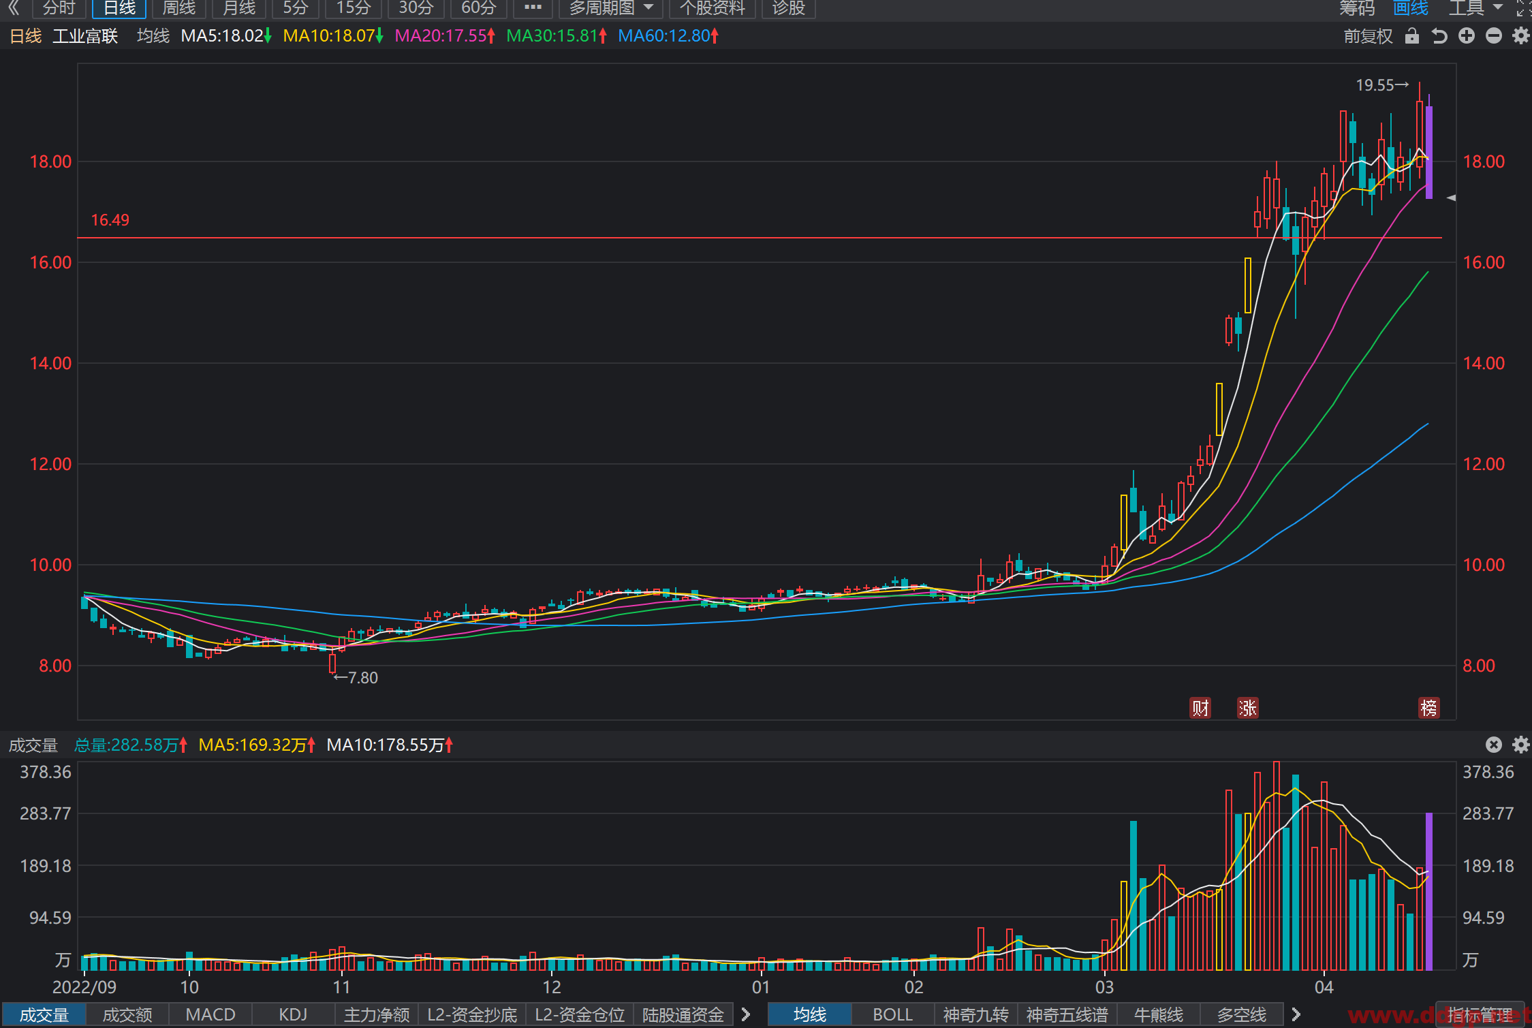This screenshot has width=1532, height=1028.
Task: Toggle the 筹码 chip distribution view
Action: pyautogui.click(x=1357, y=8)
